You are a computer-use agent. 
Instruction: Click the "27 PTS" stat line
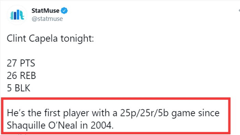point(21,63)
